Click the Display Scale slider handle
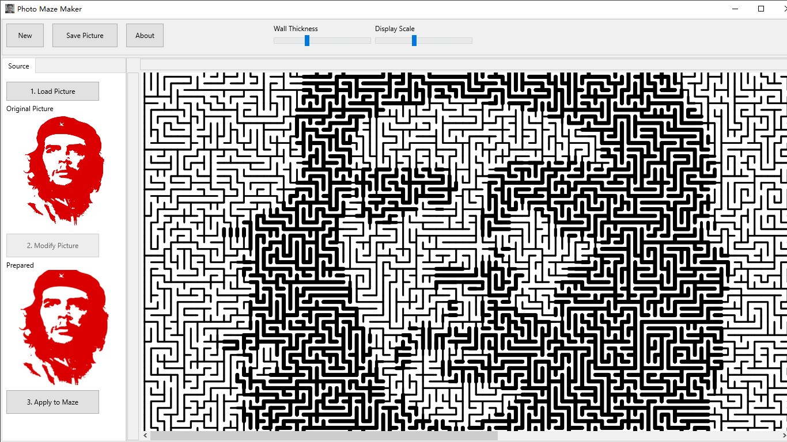 414,40
